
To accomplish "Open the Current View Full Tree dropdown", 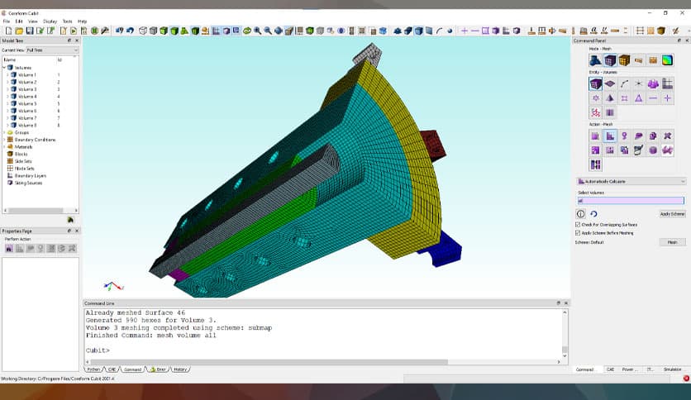I will [51, 50].
